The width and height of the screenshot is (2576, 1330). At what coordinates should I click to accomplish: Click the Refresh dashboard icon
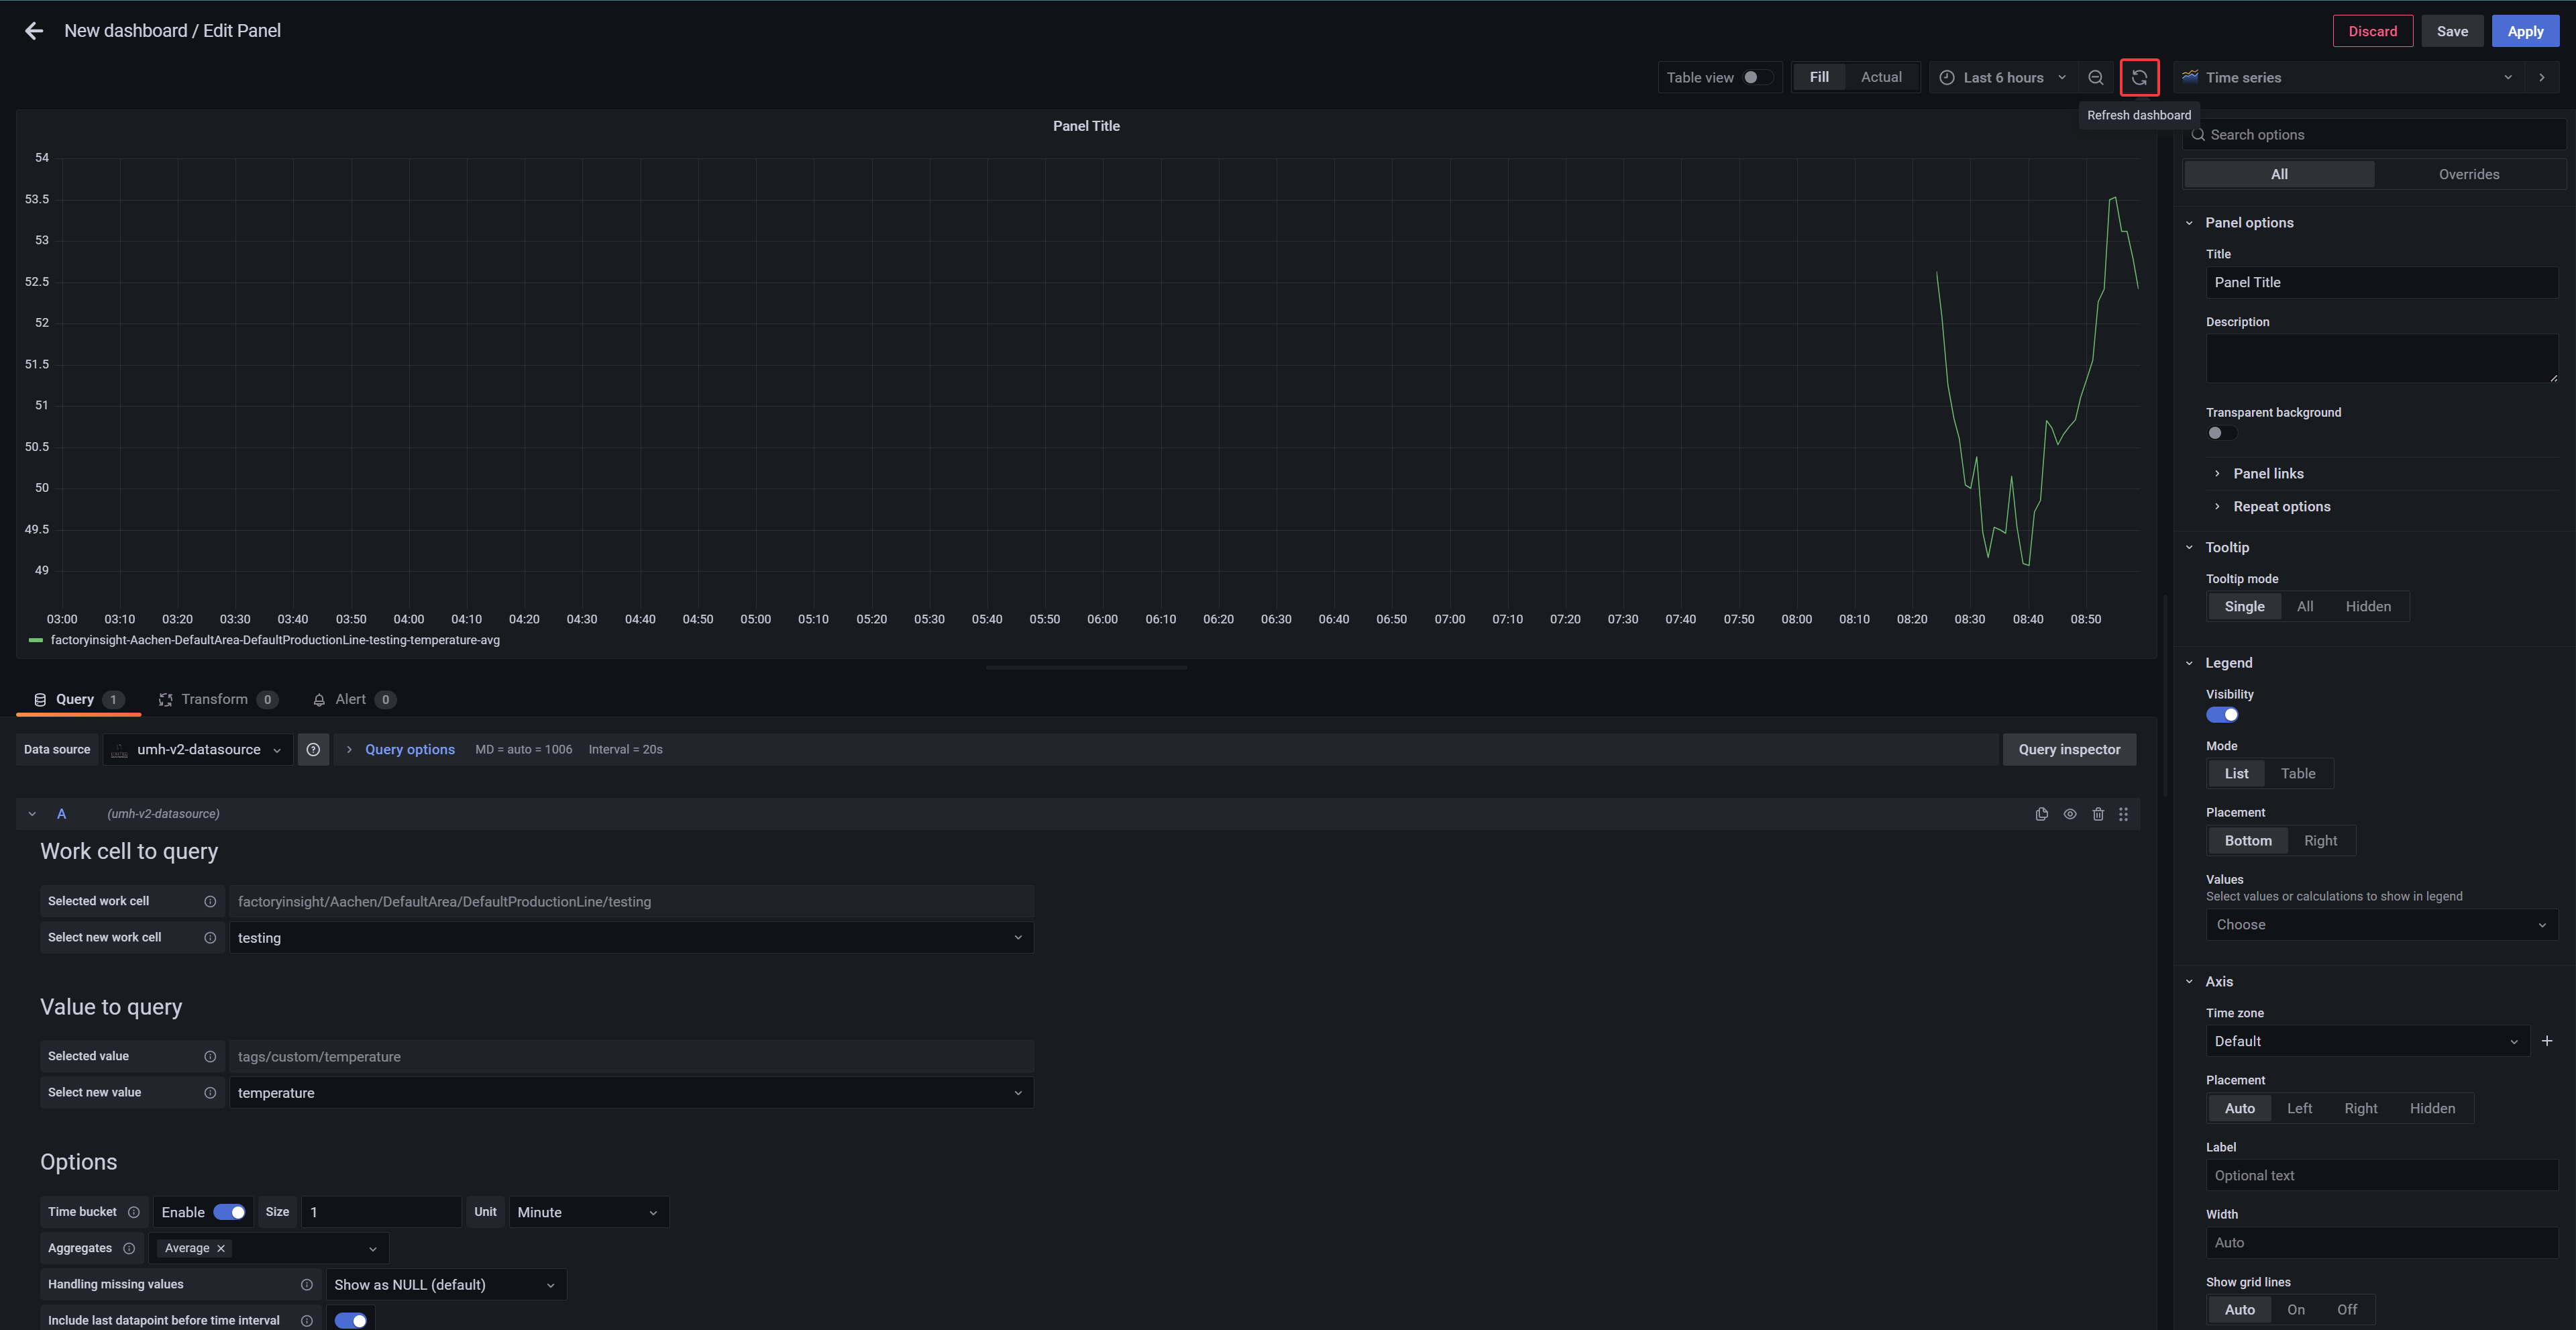point(2139,77)
